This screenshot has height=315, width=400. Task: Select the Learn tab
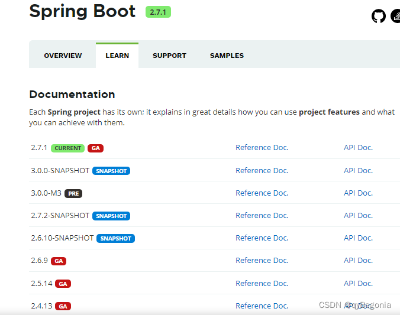click(117, 56)
